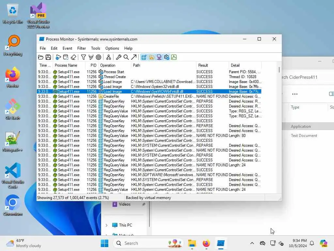Viewport: 334px width, 251px height.
Task: Click the Result column header
Action: (x=212, y=65)
